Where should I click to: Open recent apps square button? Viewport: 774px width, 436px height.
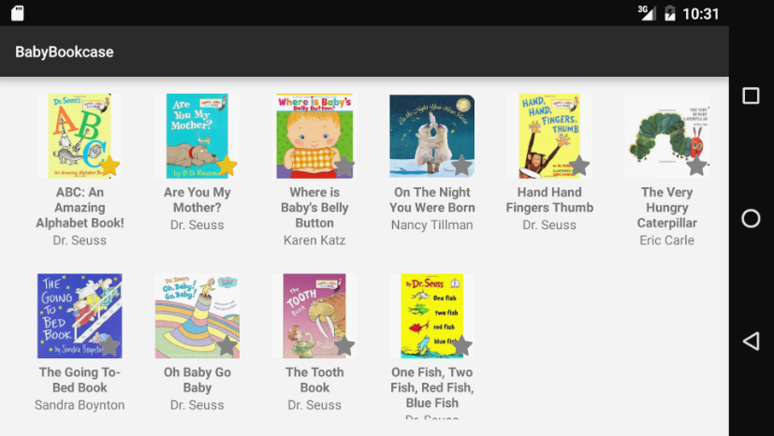[751, 96]
